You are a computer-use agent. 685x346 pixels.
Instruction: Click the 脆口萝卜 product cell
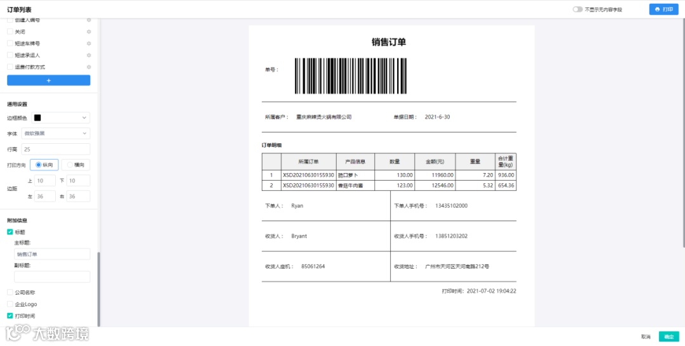(355, 175)
